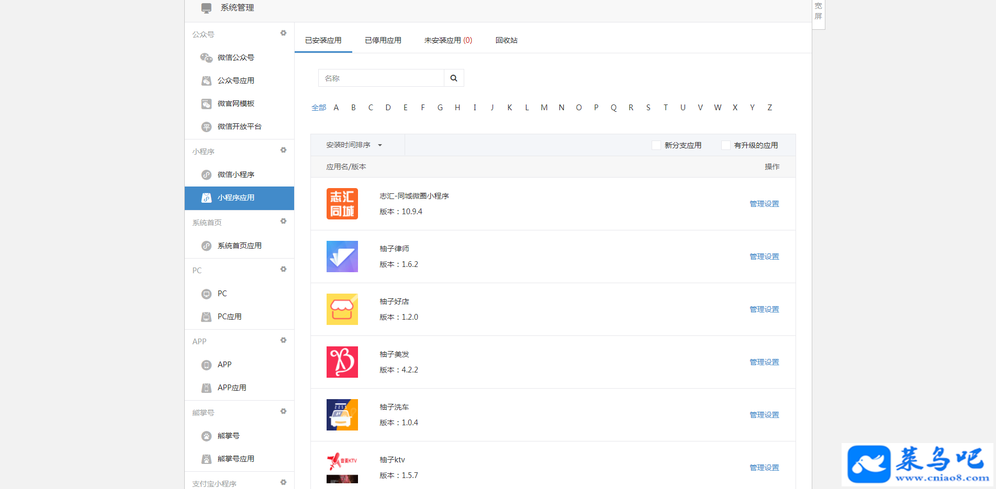The image size is (996, 489).
Task: Switch to the 回收站 tab
Action: tap(507, 40)
